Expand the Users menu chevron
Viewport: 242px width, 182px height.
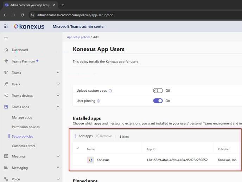(x=58, y=84)
